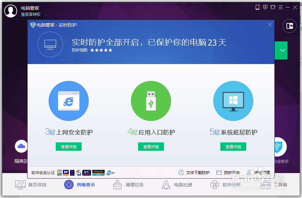Close the 实时防护 dialog
302x198 pixels.
(270, 24)
